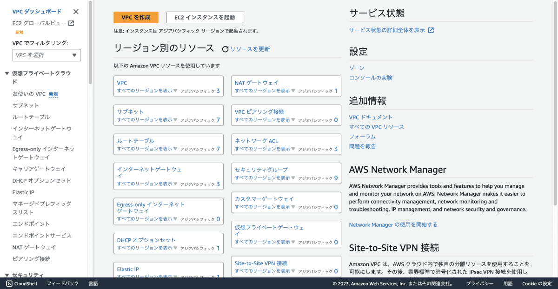Click フィードバック in the footer
558x289 pixels.
[63, 283]
